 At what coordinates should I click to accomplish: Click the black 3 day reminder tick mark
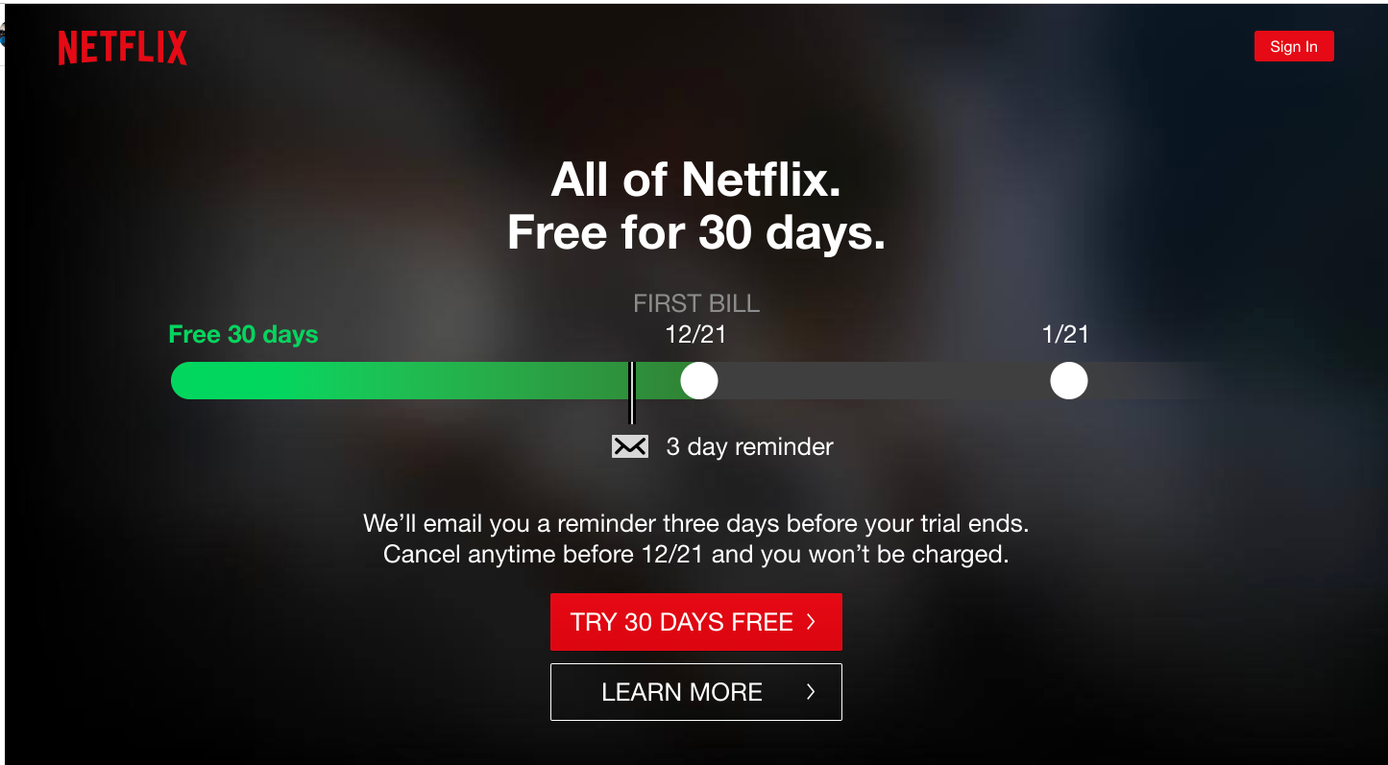pos(631,392)
